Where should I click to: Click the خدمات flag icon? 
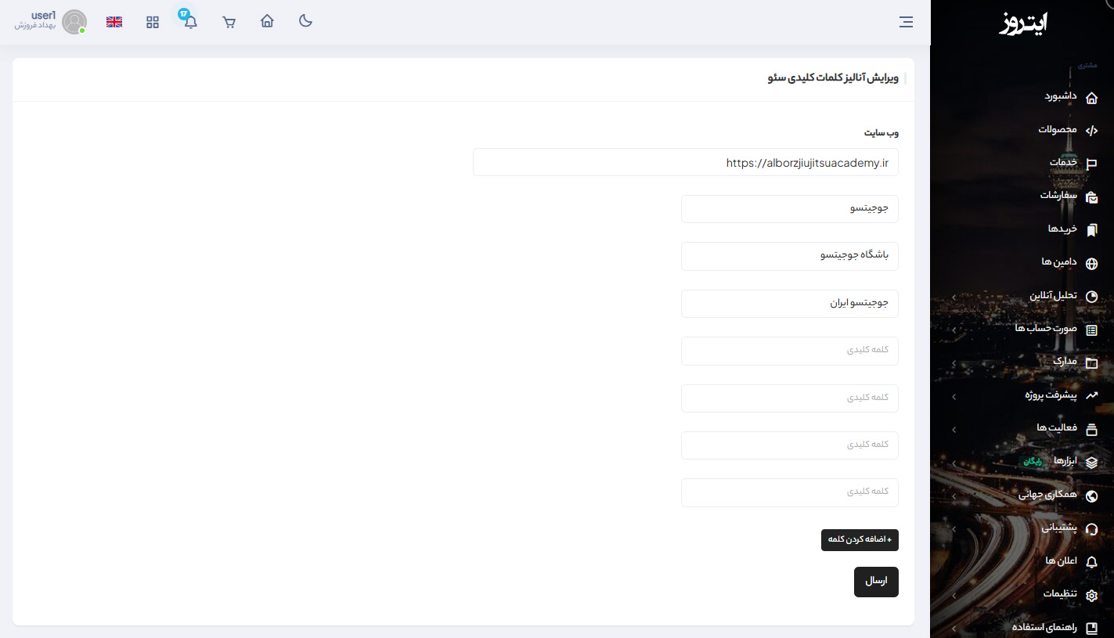tap(1092, 164)
